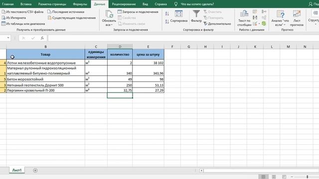This screenshot has height=179, width=319.
Task: Select cell 'Пергамин кровельный П-200'
Action: [45, 90]
